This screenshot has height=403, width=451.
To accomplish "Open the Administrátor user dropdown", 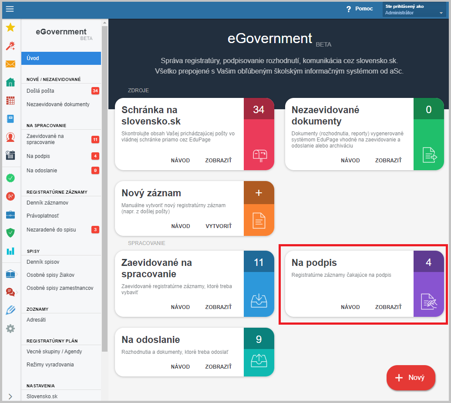I will 414,10.
